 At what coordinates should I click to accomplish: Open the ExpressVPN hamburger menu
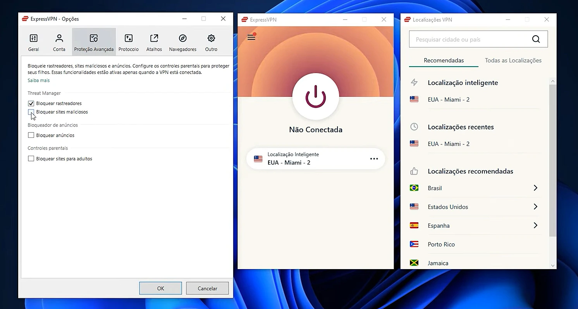[251, 37]
